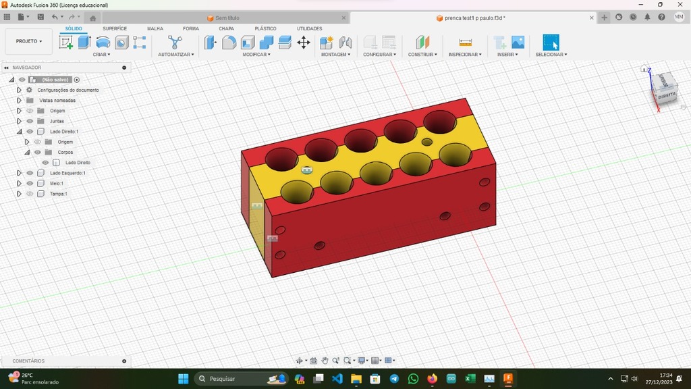The image size is (691, 389).
Task: Click the Extrude tool icon
Action: click(84, 43)
